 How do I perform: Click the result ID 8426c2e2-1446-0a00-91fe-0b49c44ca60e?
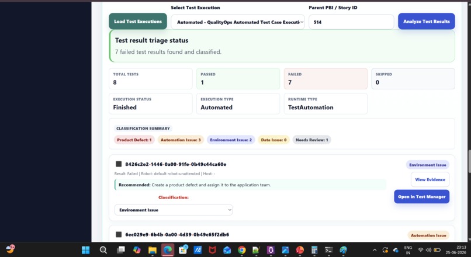[176, 164]
